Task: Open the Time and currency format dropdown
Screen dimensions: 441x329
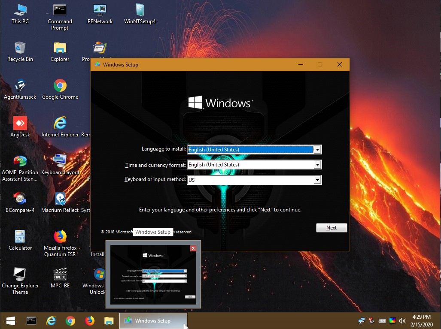Action: click(x=317, y=164)
